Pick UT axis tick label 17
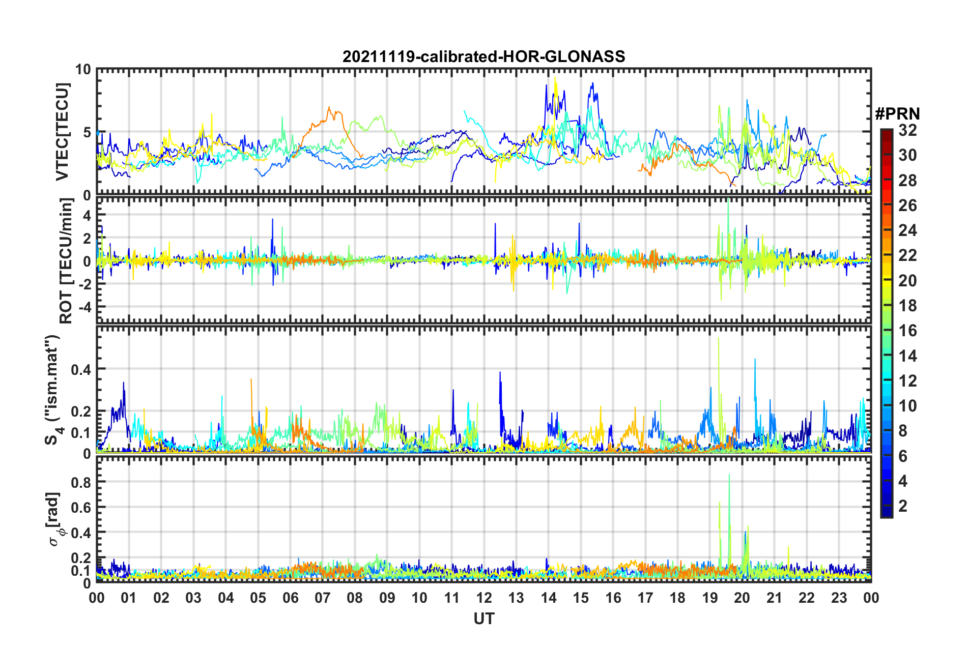This screenshot has width=968, height=647. [645, 598]
